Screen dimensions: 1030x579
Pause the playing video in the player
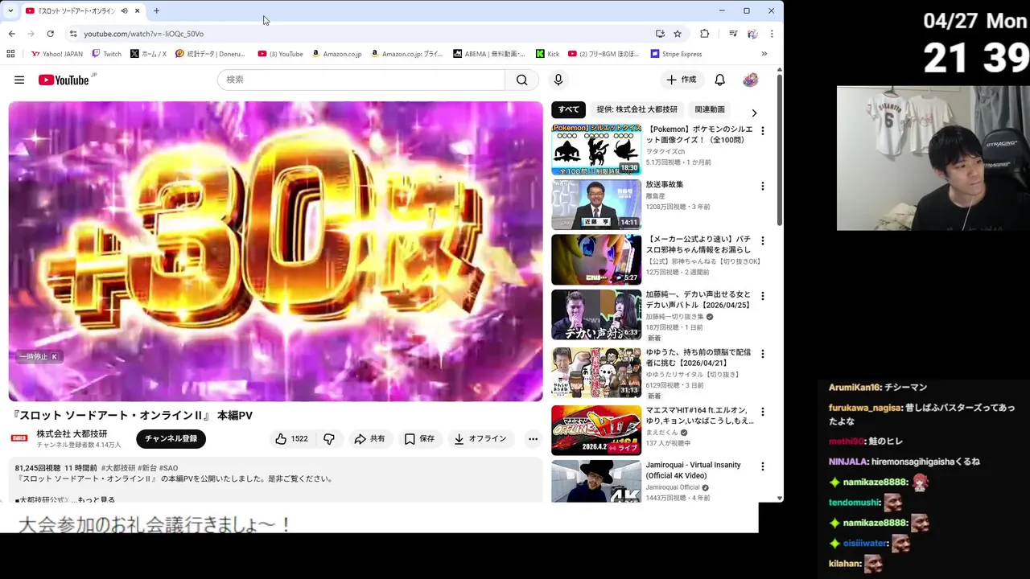tap(275, 251)
